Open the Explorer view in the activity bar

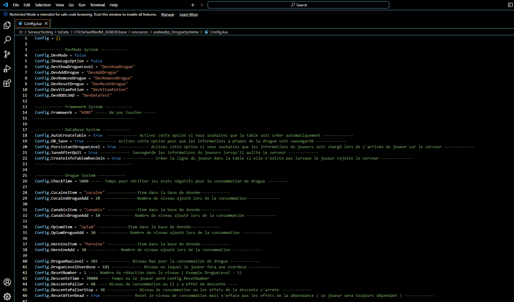(7, 25)
